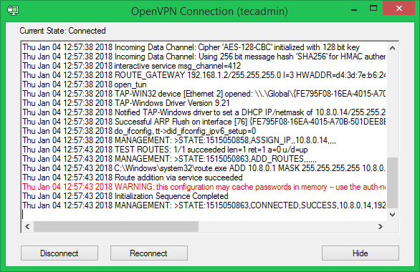Screen dimensions: 420x272
Task: Click the ROUTE_GATEWAY 192.168.1.2 line
Action: tap(204, 75)
